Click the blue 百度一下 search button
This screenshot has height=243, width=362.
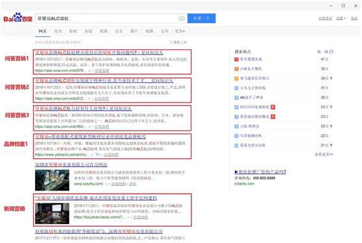pyautogui.click(x=202, y=18)
